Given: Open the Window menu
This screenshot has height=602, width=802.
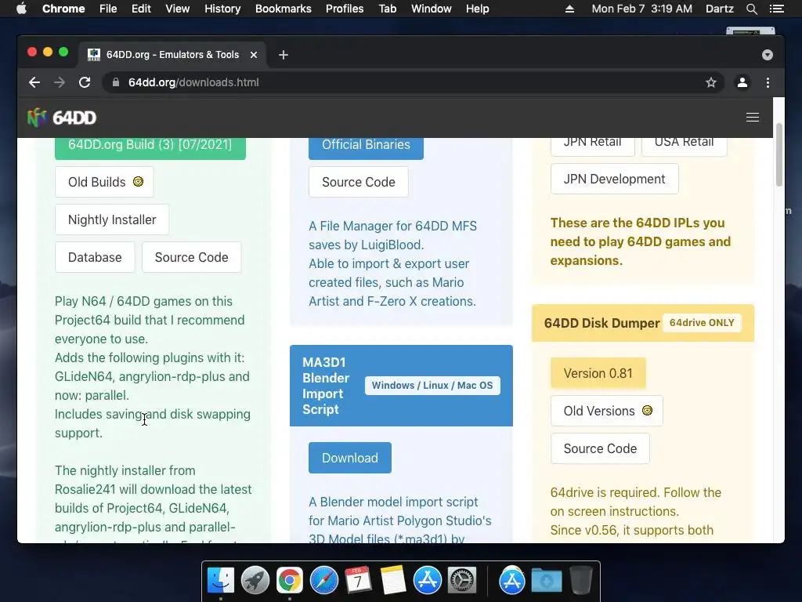Looking at the screenshot, I should [432, 9].
